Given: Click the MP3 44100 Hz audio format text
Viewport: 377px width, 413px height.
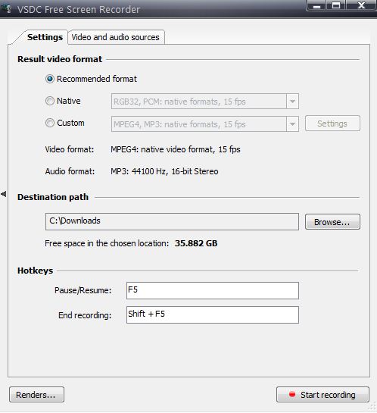Looking at the screenshot, I should pos(164,171).
